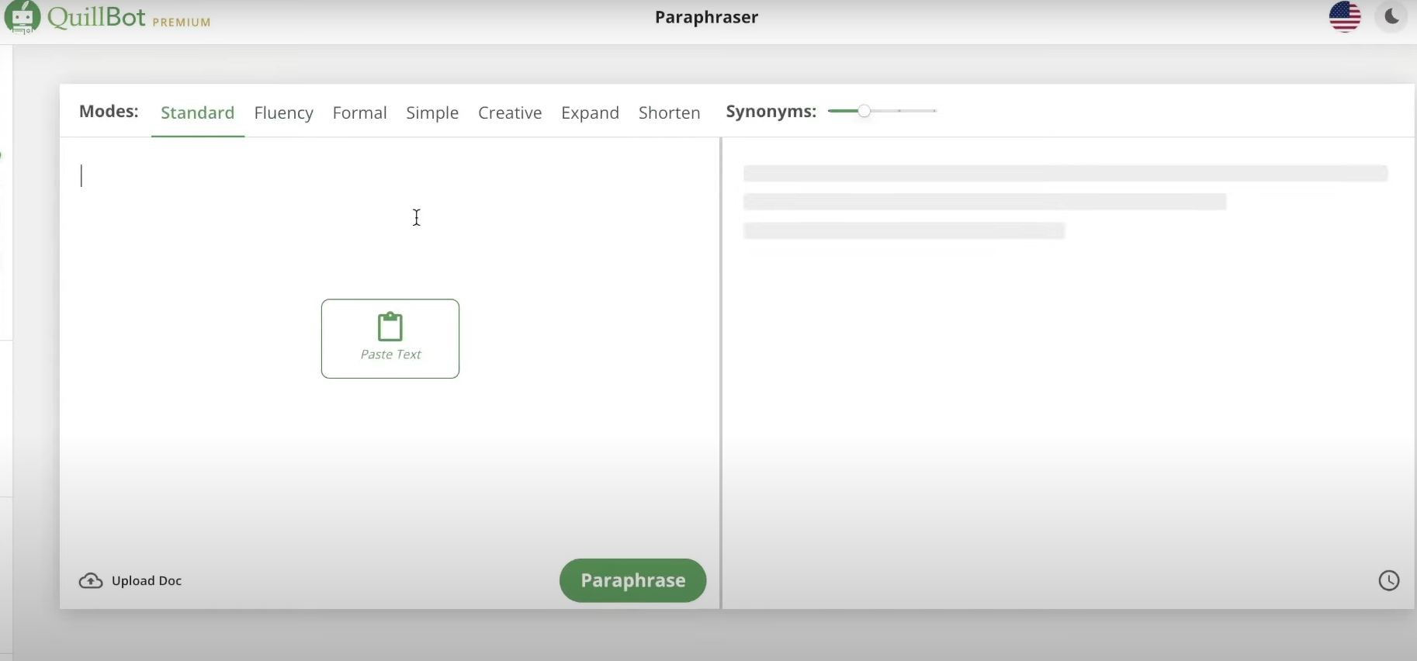Click the Modes: label
The image size is (1417, 661).
pyautogui.click(x=109, y=111)
